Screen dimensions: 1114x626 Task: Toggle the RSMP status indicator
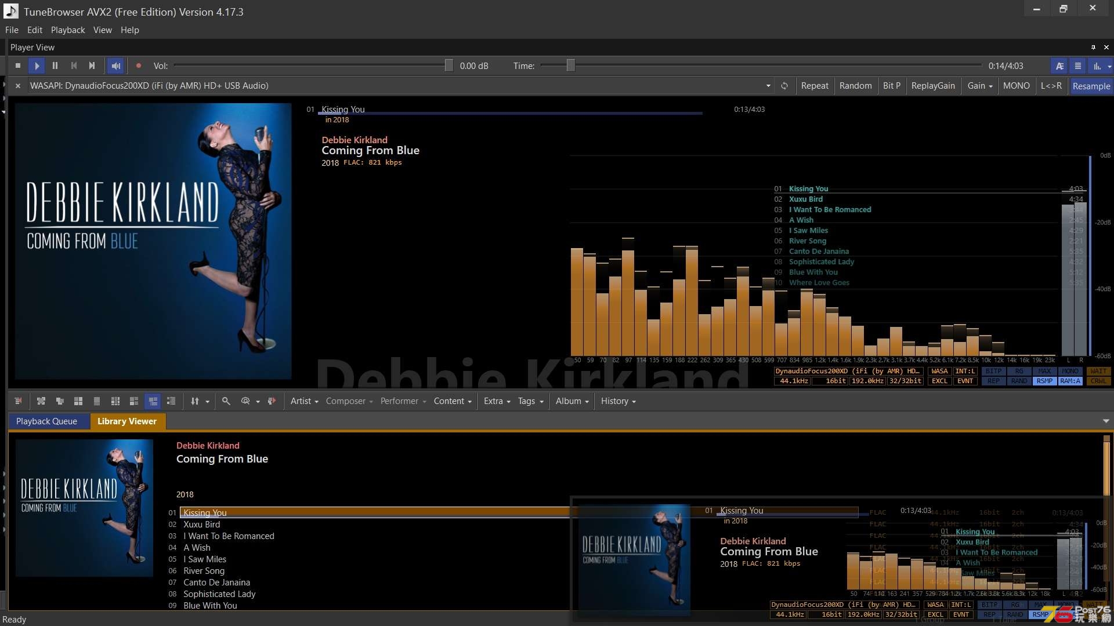(x=1044, y=381)
